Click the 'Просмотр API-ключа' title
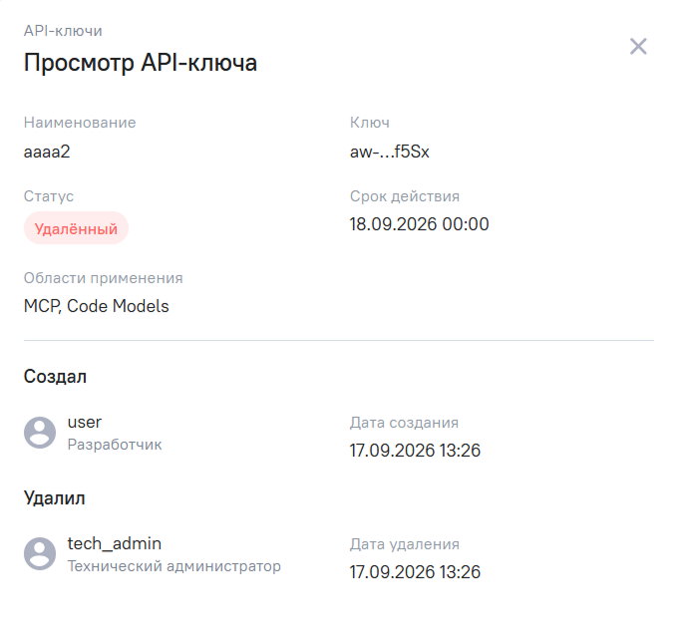The width and height of the screenshot is (687, 638). point(141,62)
